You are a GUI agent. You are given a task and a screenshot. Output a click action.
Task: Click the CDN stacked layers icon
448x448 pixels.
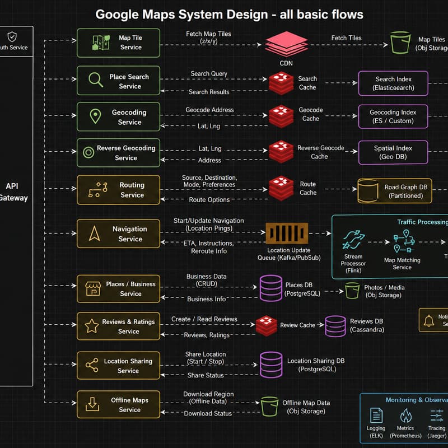(286, 44)
